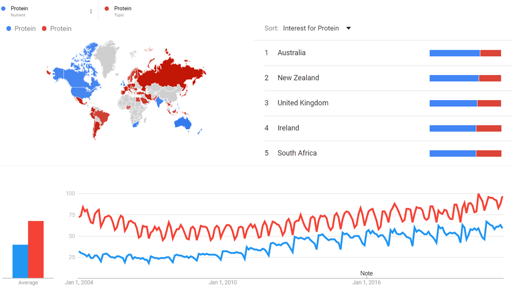The height and width of the screenshot is (299, 512).
Task: Open the three-dot menu for Protein Nutrient
Action: 91,12
